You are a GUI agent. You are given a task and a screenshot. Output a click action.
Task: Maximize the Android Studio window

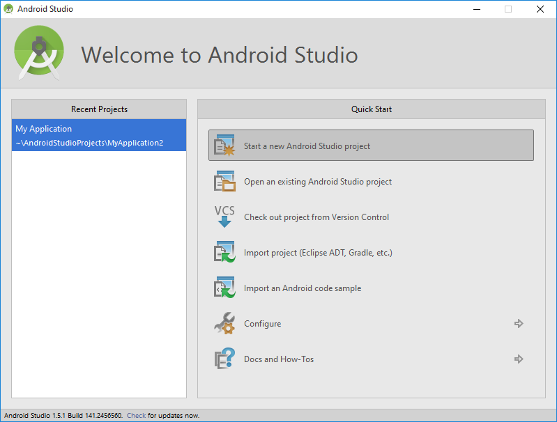tap(508, 9)
